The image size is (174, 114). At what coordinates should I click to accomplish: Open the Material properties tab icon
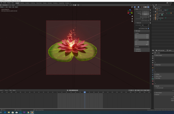click(x=153, y=81)
